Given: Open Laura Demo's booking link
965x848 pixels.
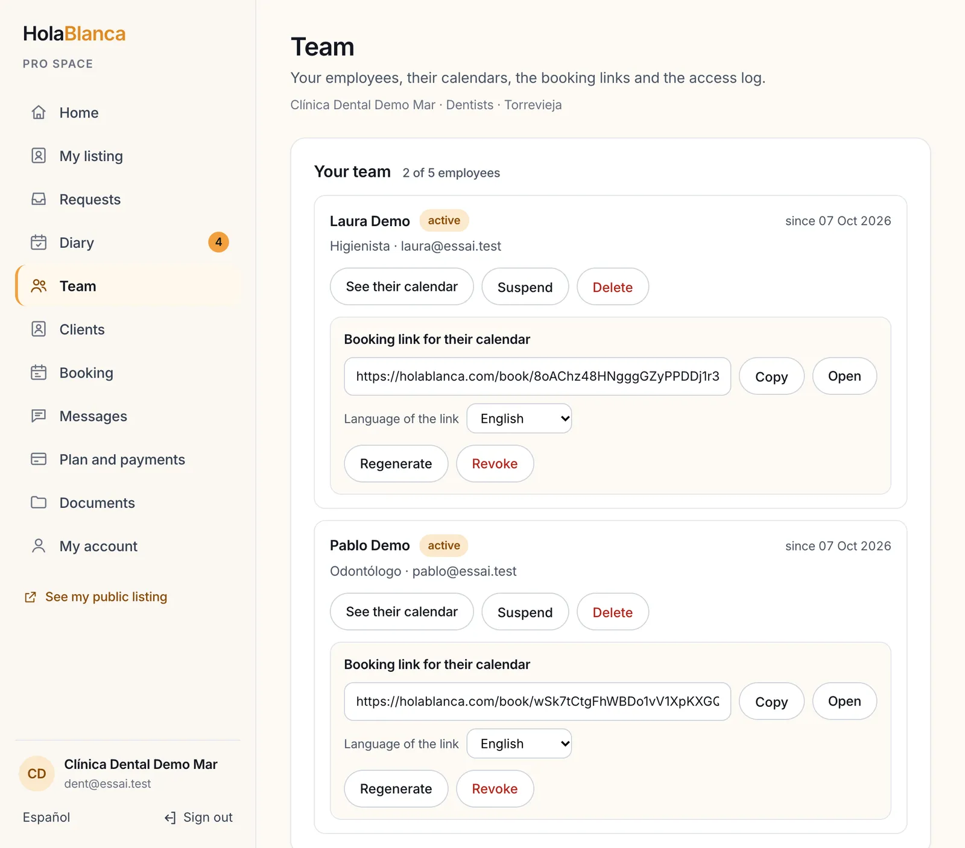Looking at the screenshot, I should point(844,376).
